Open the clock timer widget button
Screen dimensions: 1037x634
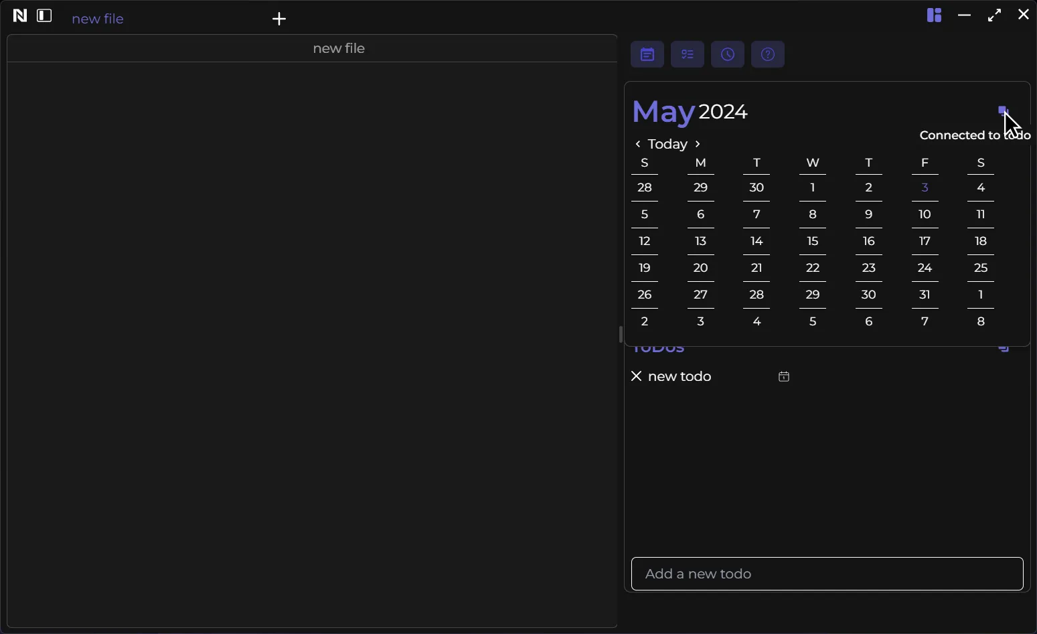[728, 54]
